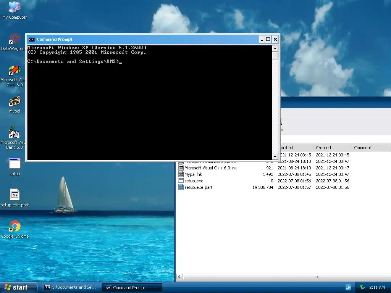Image resolution: width=391 pixels, height=293 pixels.
Task: Click Command Prompt scrollbar down arrow
Action: pyautogui.click(x=275, y=156)
